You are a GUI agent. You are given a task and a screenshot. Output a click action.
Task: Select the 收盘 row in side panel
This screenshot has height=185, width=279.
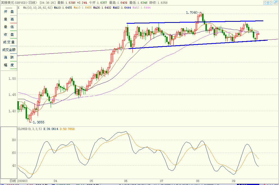point(9,35)
